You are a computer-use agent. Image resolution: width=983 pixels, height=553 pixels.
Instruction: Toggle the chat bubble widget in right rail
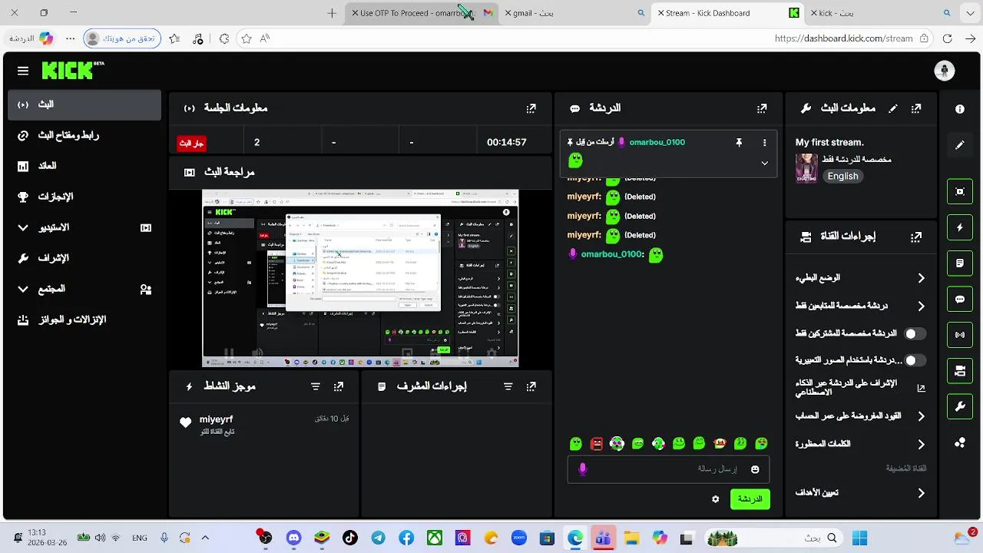(960, 300)
